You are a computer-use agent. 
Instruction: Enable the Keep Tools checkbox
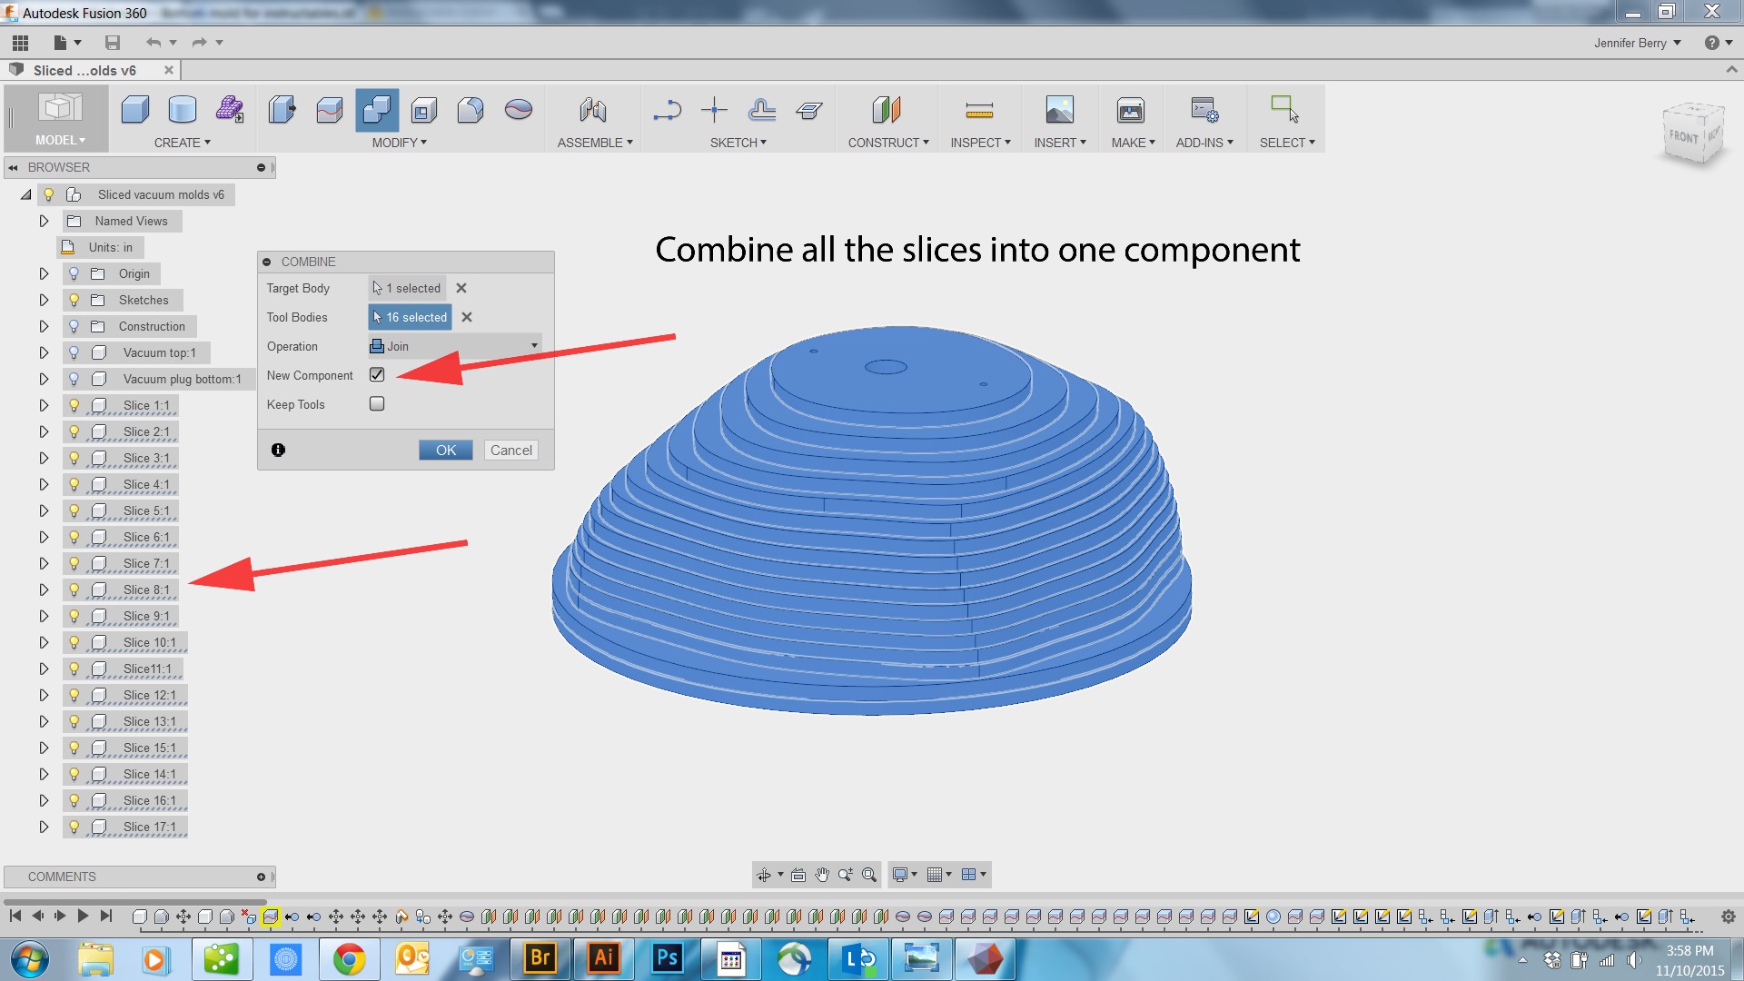377,404
